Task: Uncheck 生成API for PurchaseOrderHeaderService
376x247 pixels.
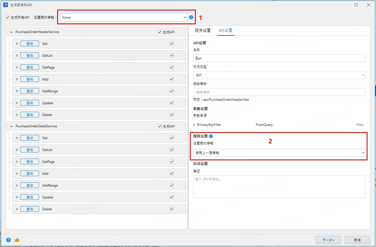Action: (160, 32)
